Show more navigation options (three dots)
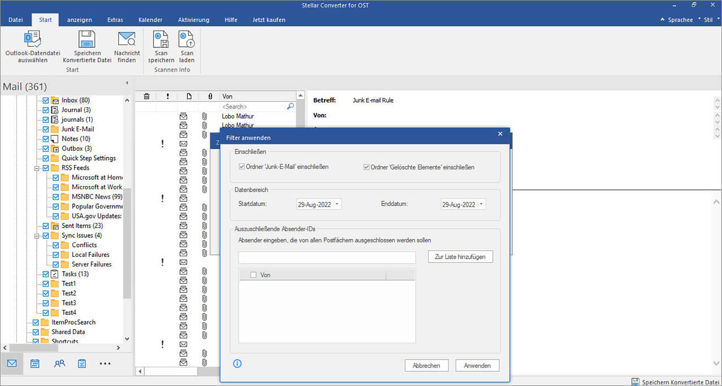 pos(105,363)
